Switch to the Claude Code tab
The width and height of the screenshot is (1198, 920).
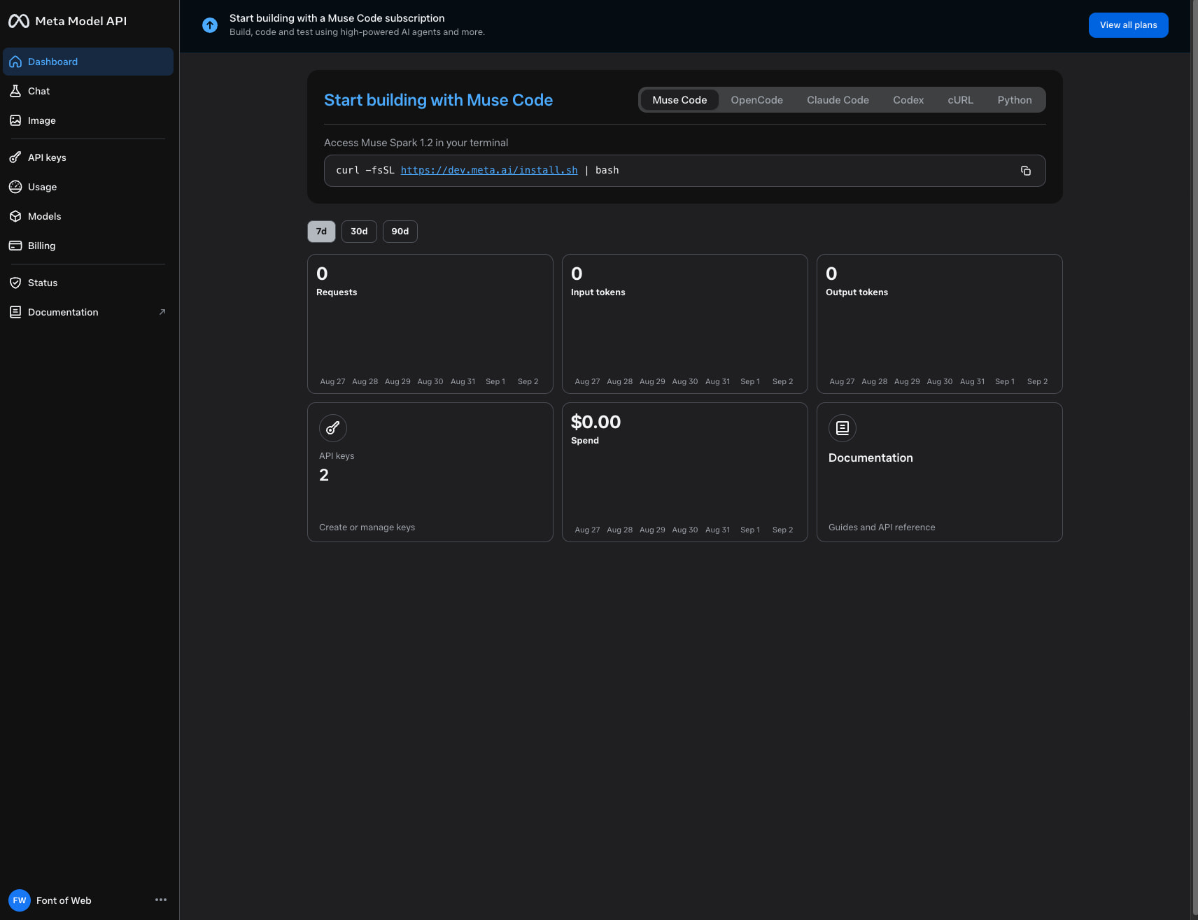coord(838,100)
